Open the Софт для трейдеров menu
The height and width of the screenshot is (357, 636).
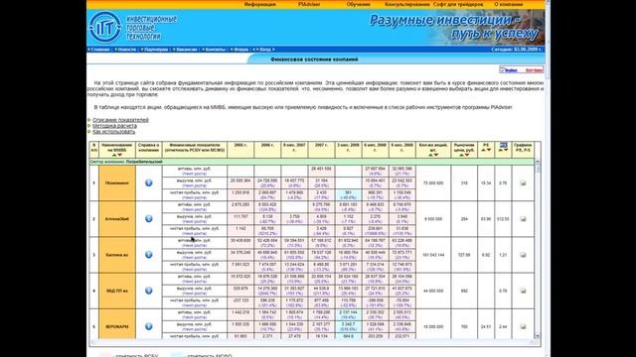458,4
